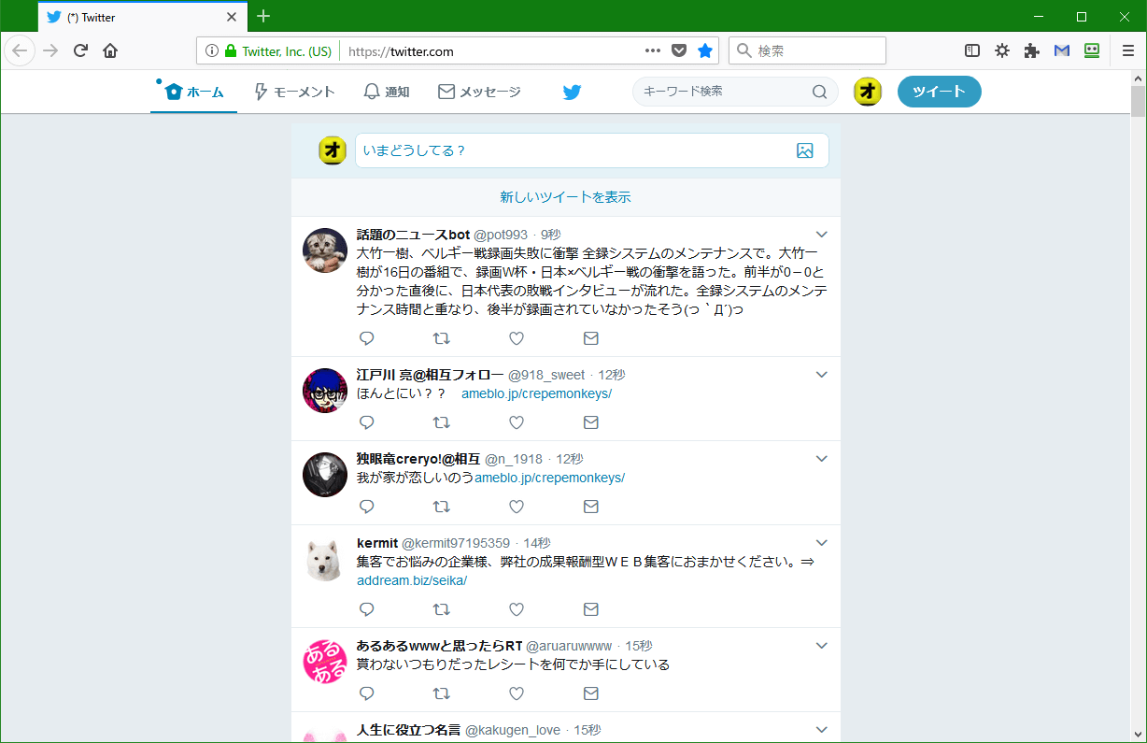Viewport: 1147px width, 743px height.
Task: Open メッセージ messages tab
Action: [479, 92]
